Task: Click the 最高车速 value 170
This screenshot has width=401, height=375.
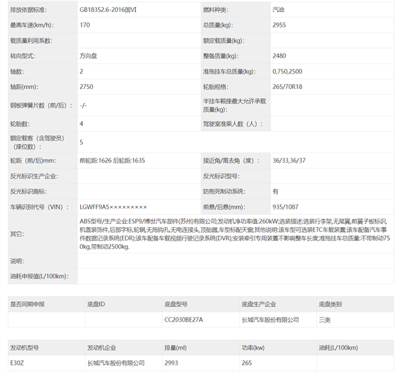Action: (85, 25)
